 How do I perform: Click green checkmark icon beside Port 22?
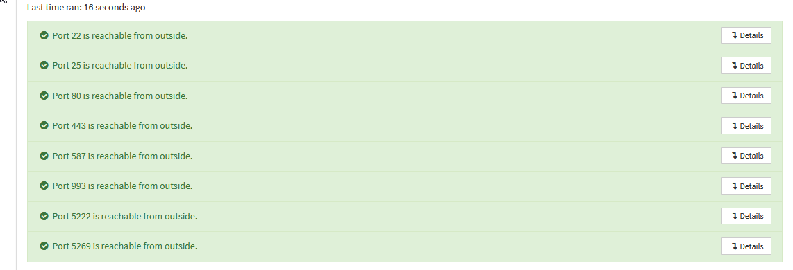(44, 35)
